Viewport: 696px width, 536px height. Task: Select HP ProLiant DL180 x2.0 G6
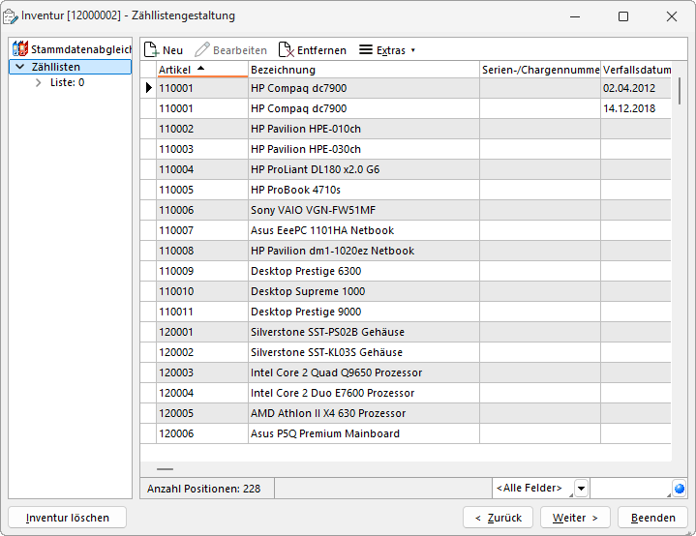(406, 169)
